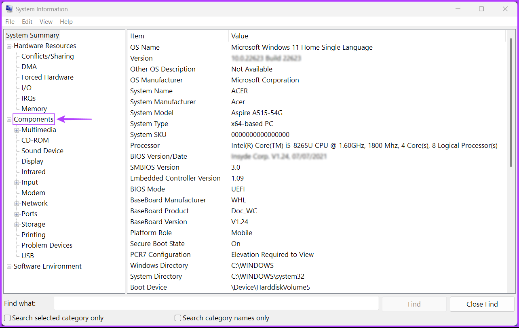Click the 'Microsoft Corporation' value
Screen dimensions: 519x328
(x=265, y=80)
